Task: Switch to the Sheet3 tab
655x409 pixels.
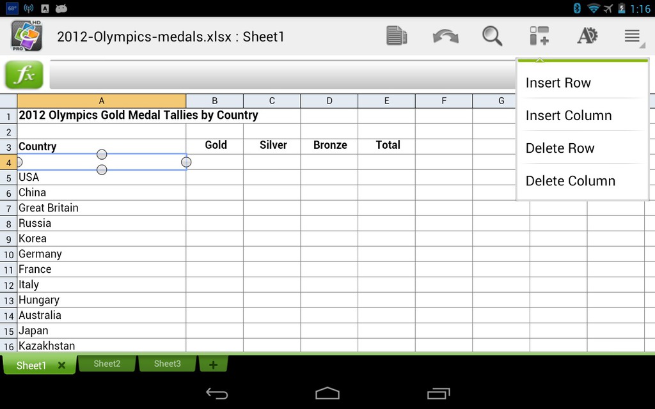Action: pos(167,364)
